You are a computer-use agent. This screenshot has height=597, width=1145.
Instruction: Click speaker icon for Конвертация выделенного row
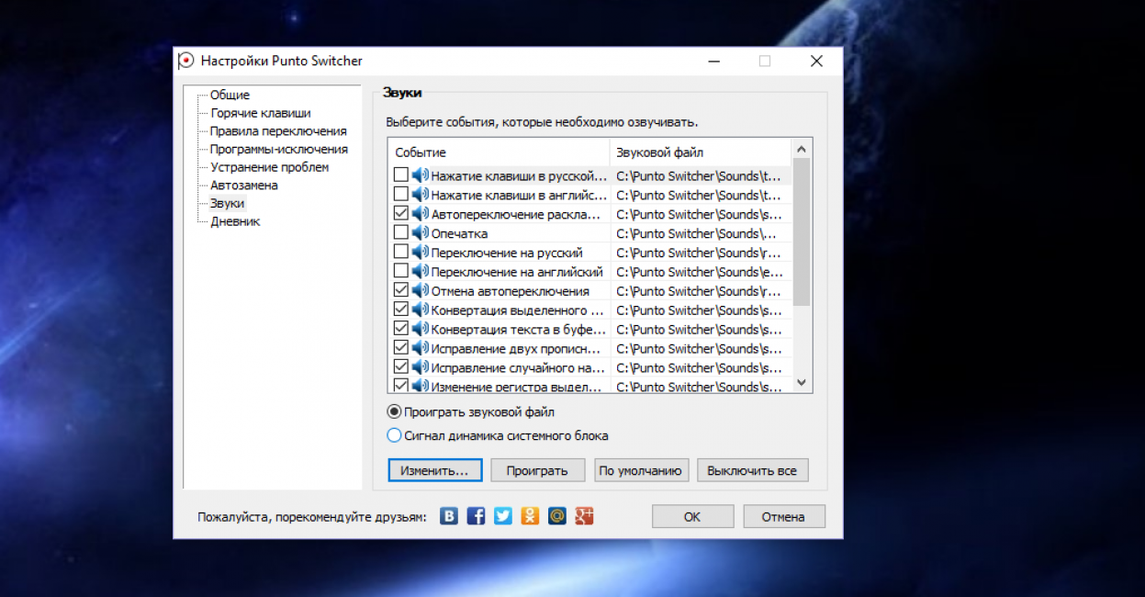[421, 310]
